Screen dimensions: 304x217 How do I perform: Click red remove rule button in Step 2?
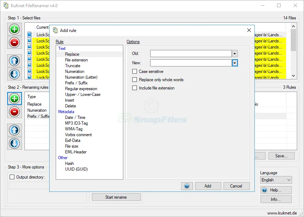[14, 112]
